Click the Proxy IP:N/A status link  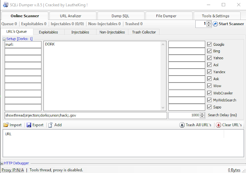coord(12,170)
